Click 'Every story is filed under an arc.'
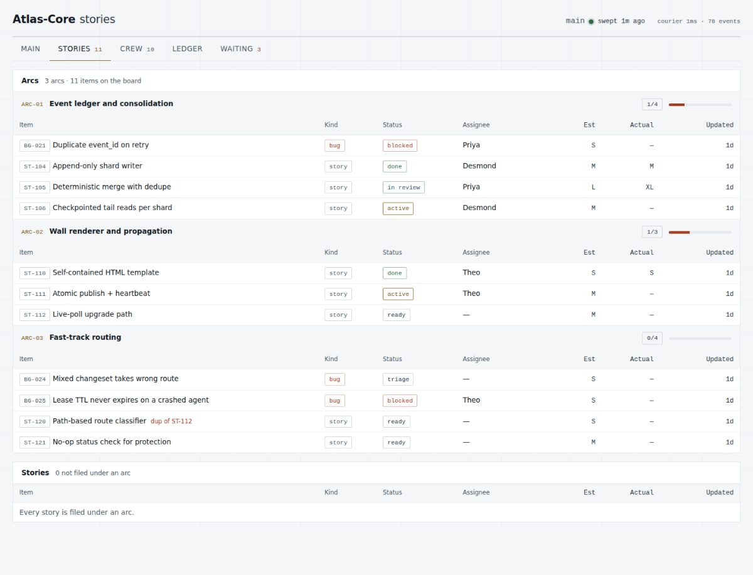 coord(77,512)
